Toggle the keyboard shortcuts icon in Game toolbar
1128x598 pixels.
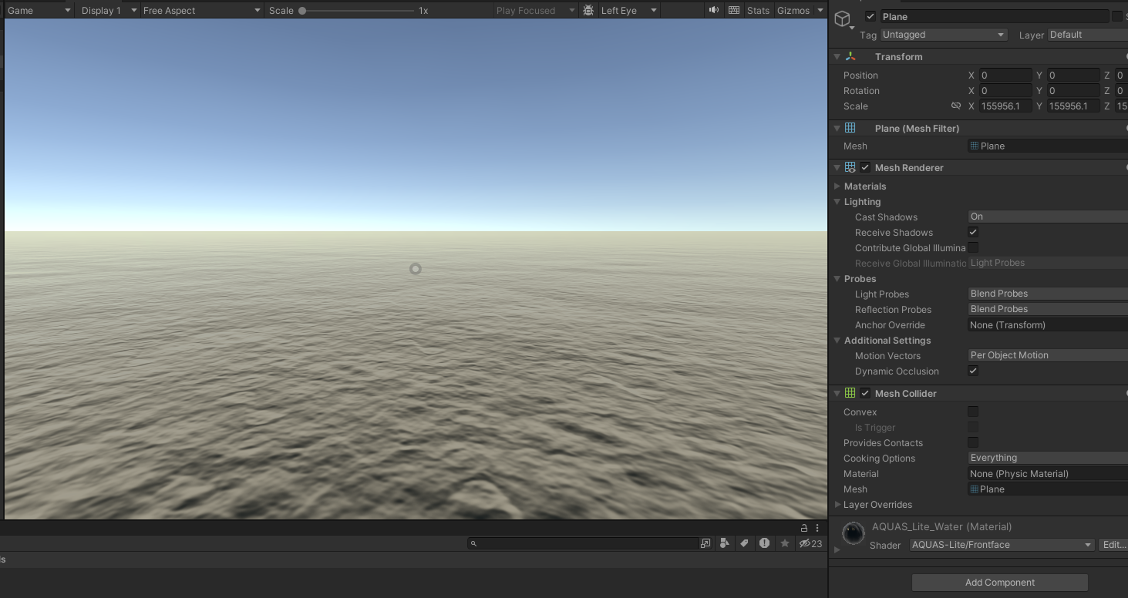point(734,10)
